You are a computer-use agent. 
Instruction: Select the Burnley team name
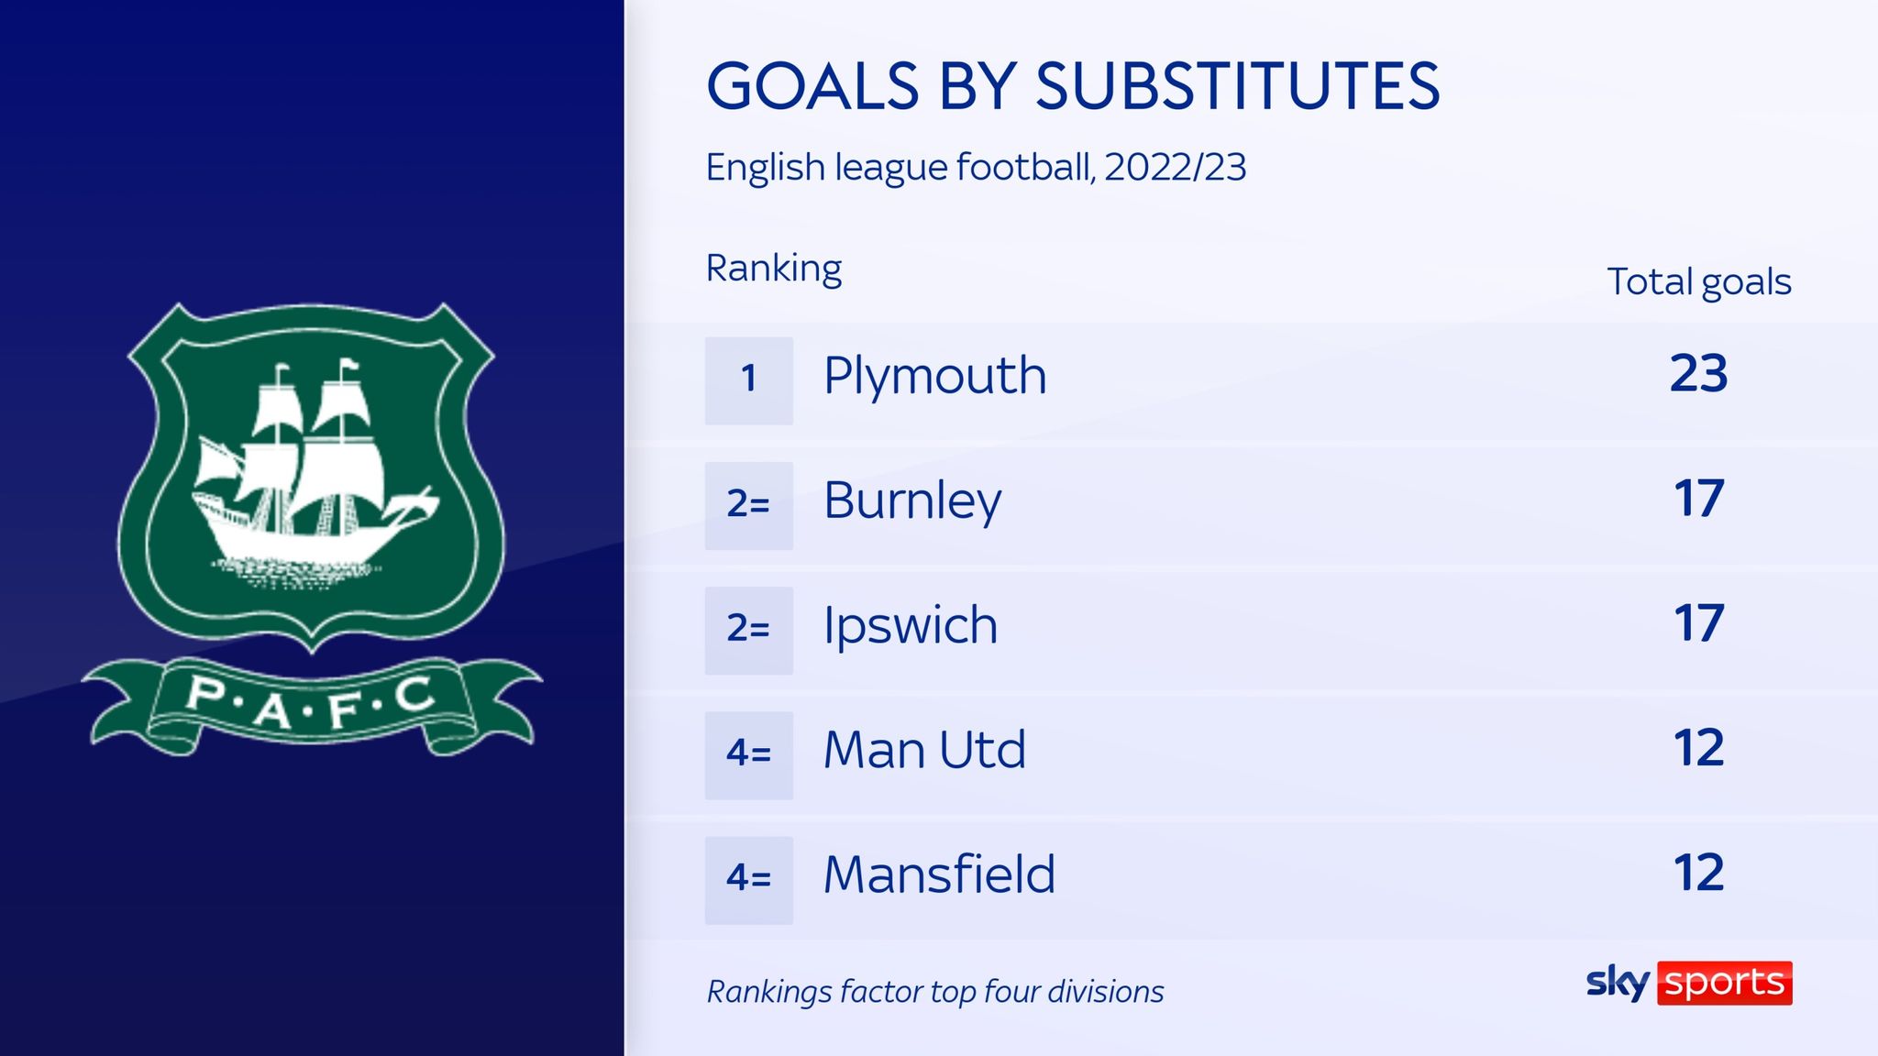pyautogui.click(x=911, y=501)
